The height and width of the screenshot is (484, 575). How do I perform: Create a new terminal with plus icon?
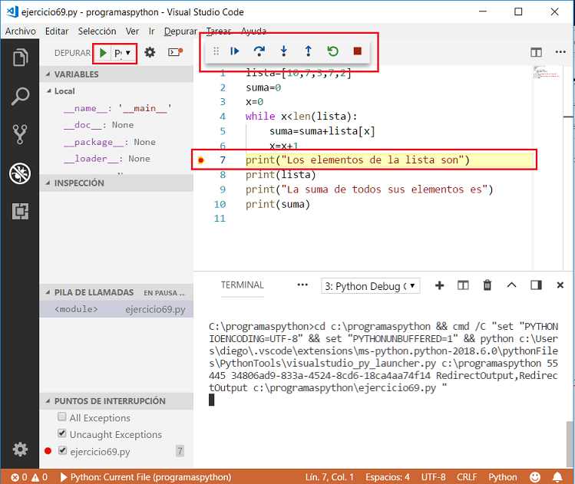pos(439,285)
